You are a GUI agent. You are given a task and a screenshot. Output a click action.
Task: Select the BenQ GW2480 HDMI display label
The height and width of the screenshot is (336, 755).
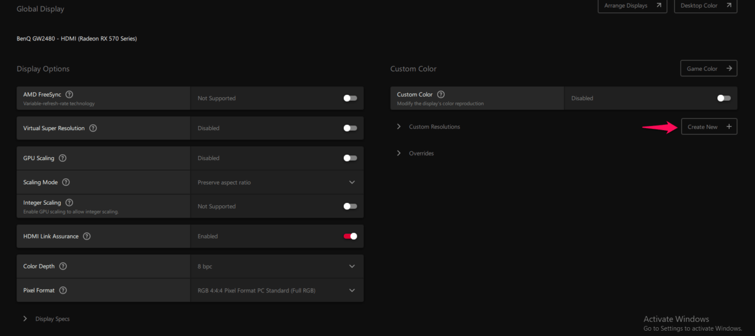pos(77,39)
